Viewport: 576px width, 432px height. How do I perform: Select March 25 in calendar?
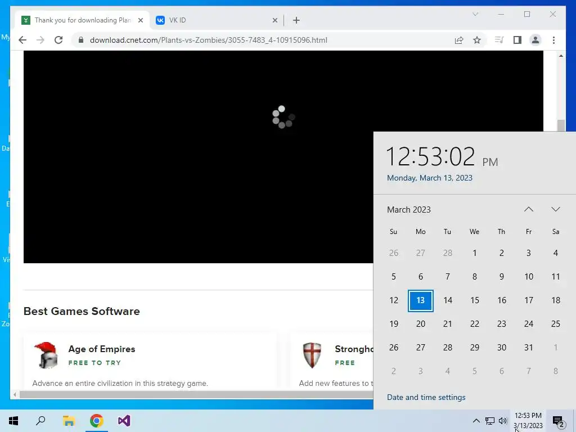coord(555,324)
